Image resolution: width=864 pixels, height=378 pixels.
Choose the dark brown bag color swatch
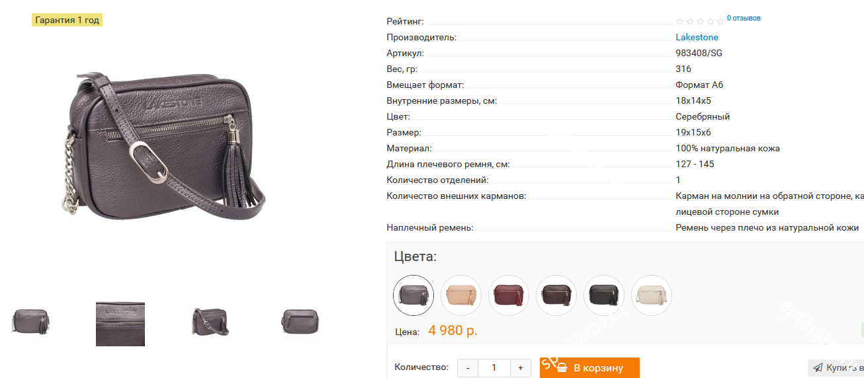click(x=556, y=295)
